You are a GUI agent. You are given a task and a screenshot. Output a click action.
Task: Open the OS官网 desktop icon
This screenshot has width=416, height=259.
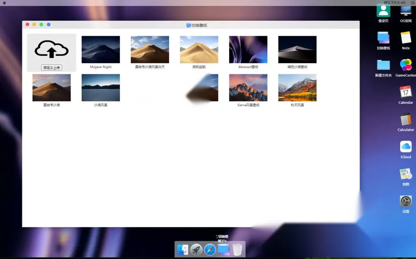point(406,11)
